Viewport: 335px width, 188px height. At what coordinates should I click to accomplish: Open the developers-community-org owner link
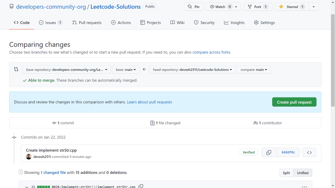51,7
